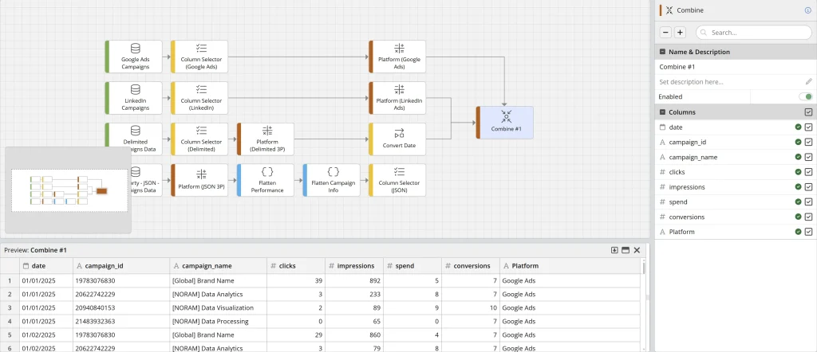Collapse the Columns section
Viewport: 817px width, 352px height.
pos(662,111)
